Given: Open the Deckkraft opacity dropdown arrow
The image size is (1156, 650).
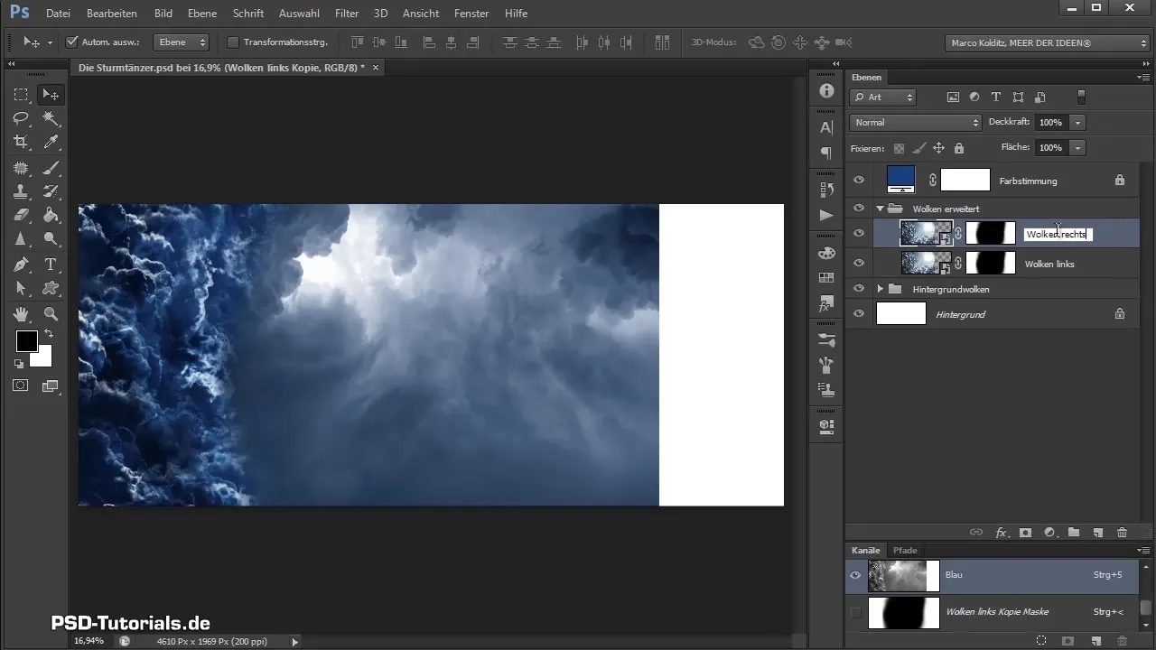Looking at the screenshot, I should (x=1078, y=122).
